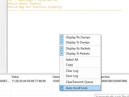Choose Copy from context menu
Screen dimensions: 129x97
(x=80, y=65)
